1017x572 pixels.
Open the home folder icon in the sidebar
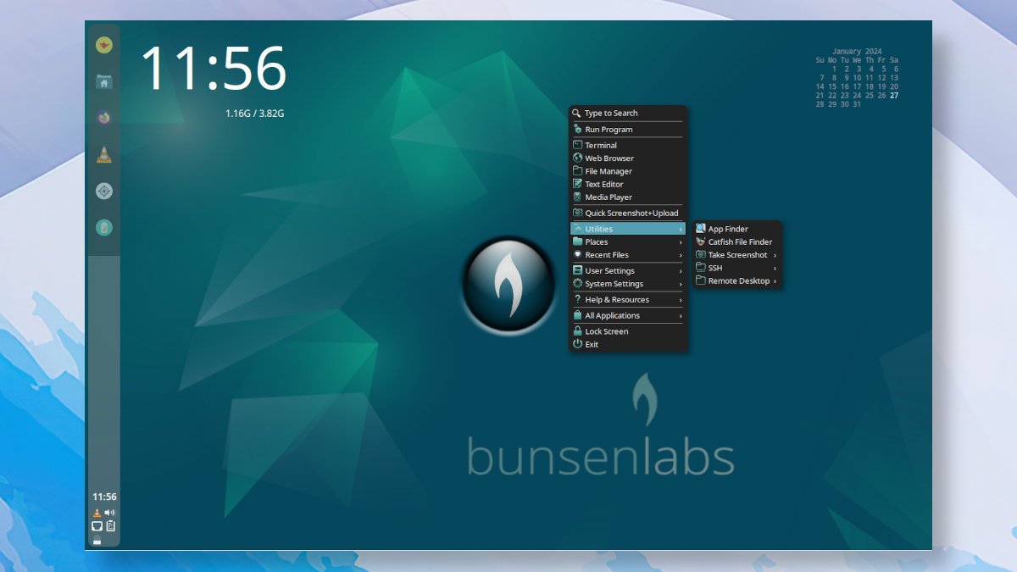pyautogui.click(x=103, y=82)
